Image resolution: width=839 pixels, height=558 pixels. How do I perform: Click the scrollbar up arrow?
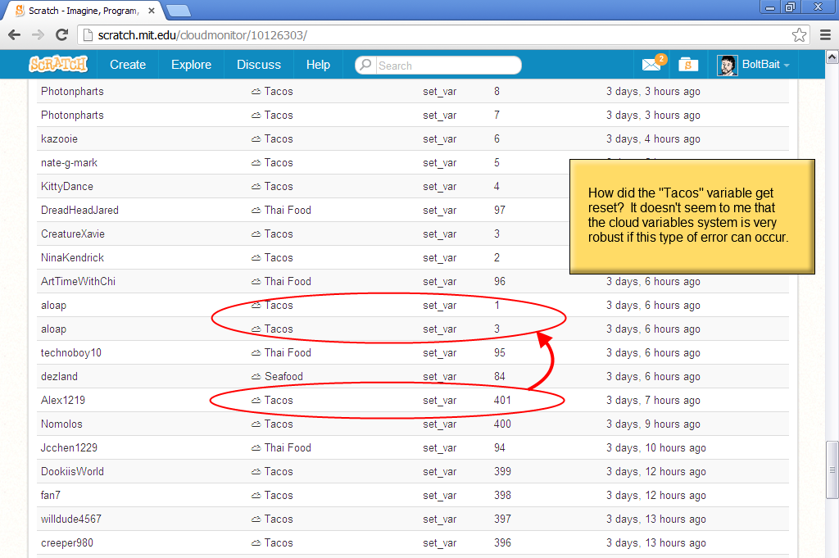click(832, 57)
